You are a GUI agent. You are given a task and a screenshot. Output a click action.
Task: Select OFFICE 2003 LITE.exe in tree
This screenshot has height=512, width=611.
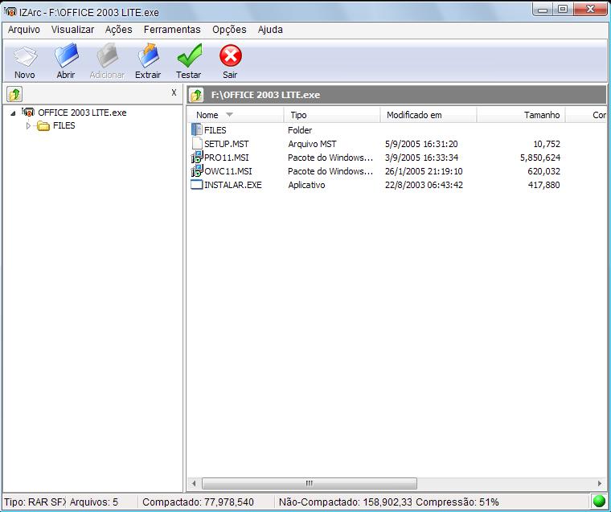point(82,113)
